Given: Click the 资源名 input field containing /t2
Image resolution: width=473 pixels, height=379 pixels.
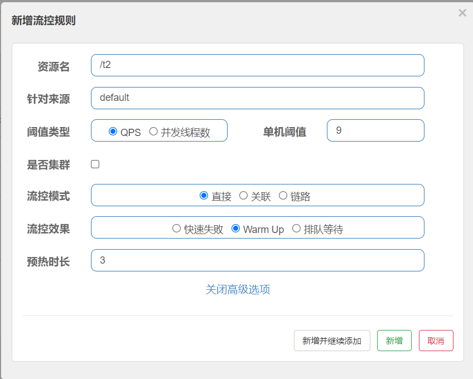Looking at the screenshot, I should [257, 65].
